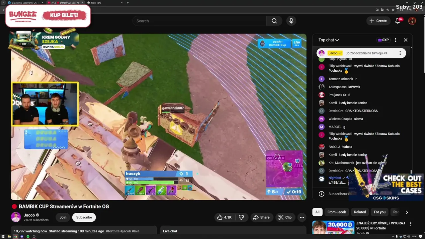Close the Nowa karta tab
Screen dimensions: 425x239
(x=122, y=3)
